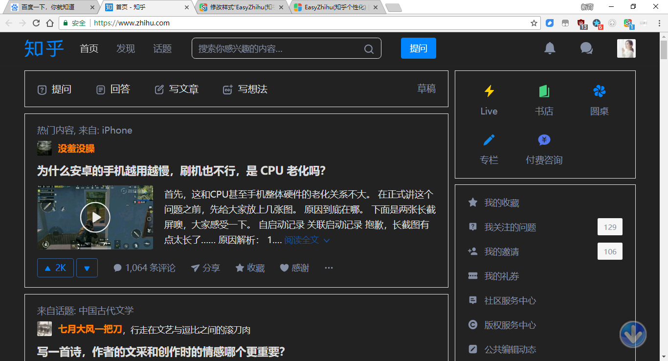This screenshot has width=668, height=361.
Task: Play the video thumbnail in the answer
Action: pyautogui.click(x=95, y=217)
